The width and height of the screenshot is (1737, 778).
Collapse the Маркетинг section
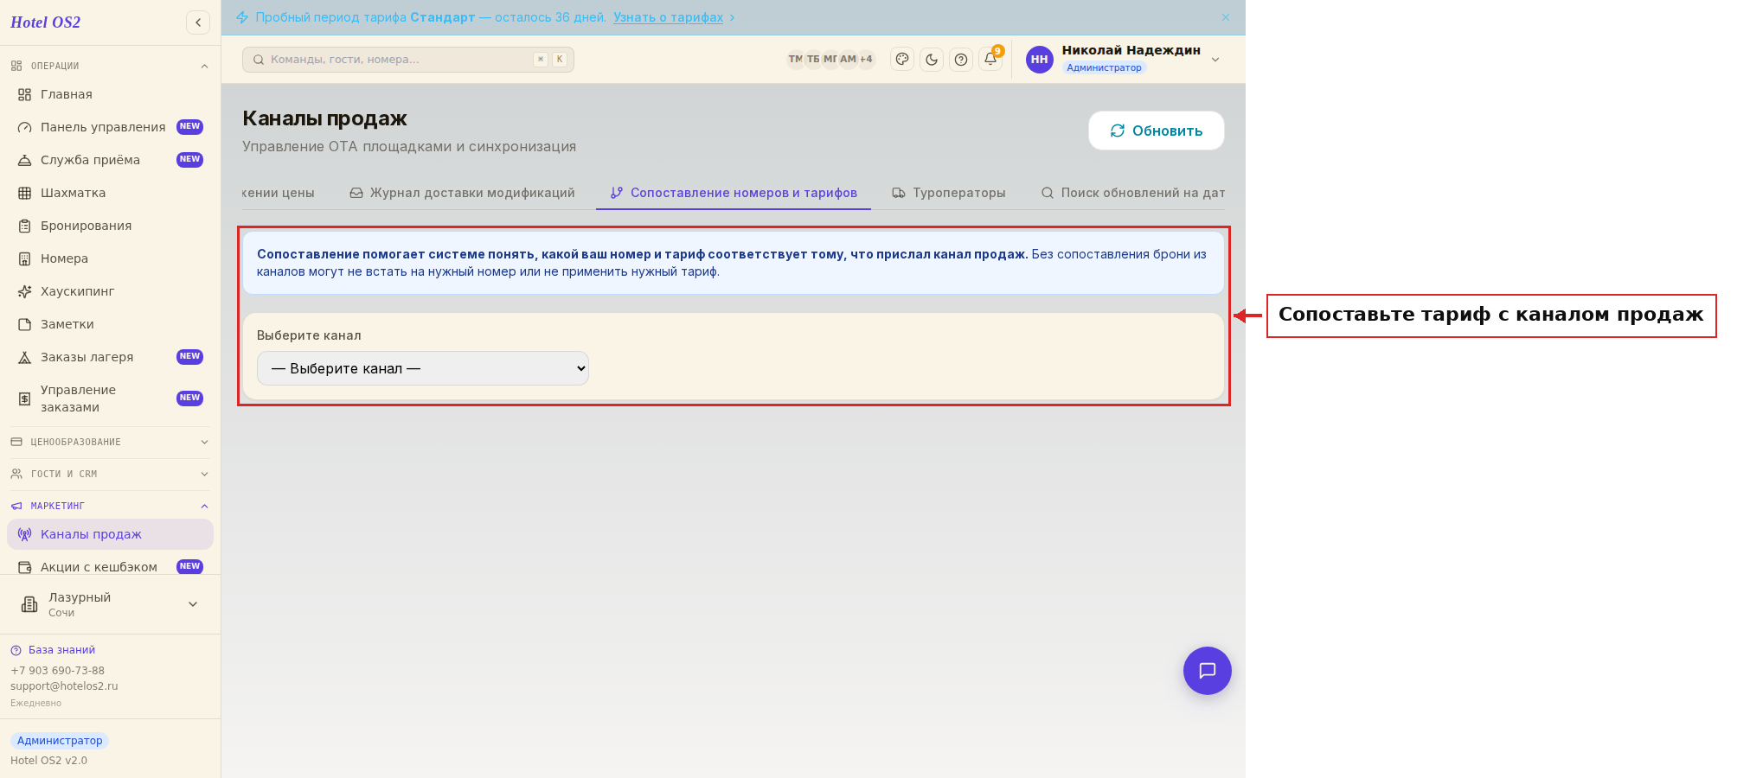point(110,506)
